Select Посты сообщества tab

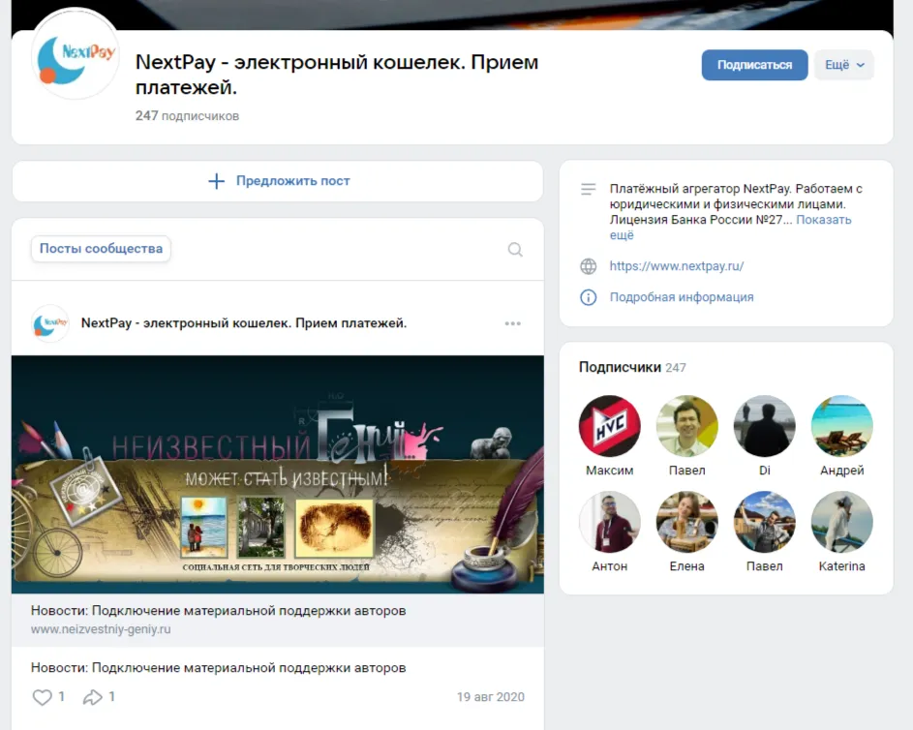point(101,249)
